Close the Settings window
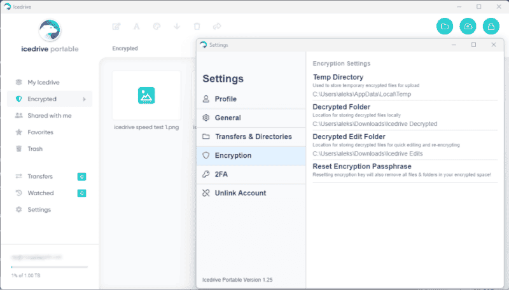509x290 pixels. tap(494, 45)
